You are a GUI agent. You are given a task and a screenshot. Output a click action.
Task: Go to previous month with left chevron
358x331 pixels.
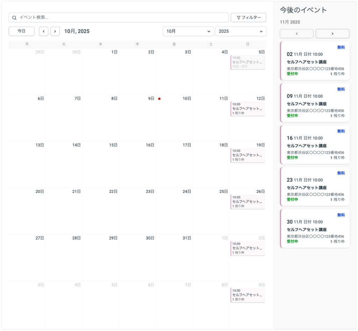pyautogui.click(x=43, y=31)
